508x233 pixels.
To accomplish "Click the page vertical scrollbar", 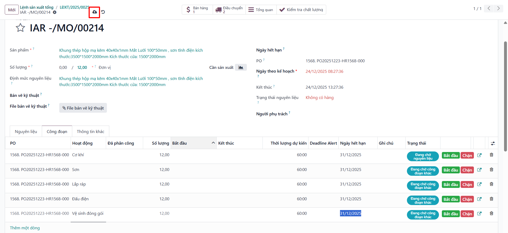I will pyautogui.click(x=505, y=96).
